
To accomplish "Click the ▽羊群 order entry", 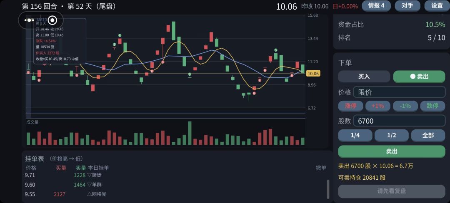I will pyautogui.click(x=95, y=185).
